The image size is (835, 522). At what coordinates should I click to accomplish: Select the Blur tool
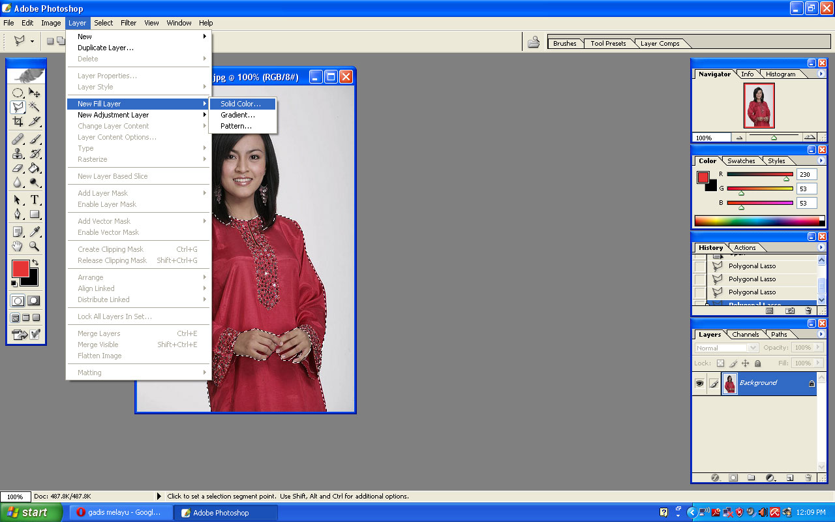18,182
